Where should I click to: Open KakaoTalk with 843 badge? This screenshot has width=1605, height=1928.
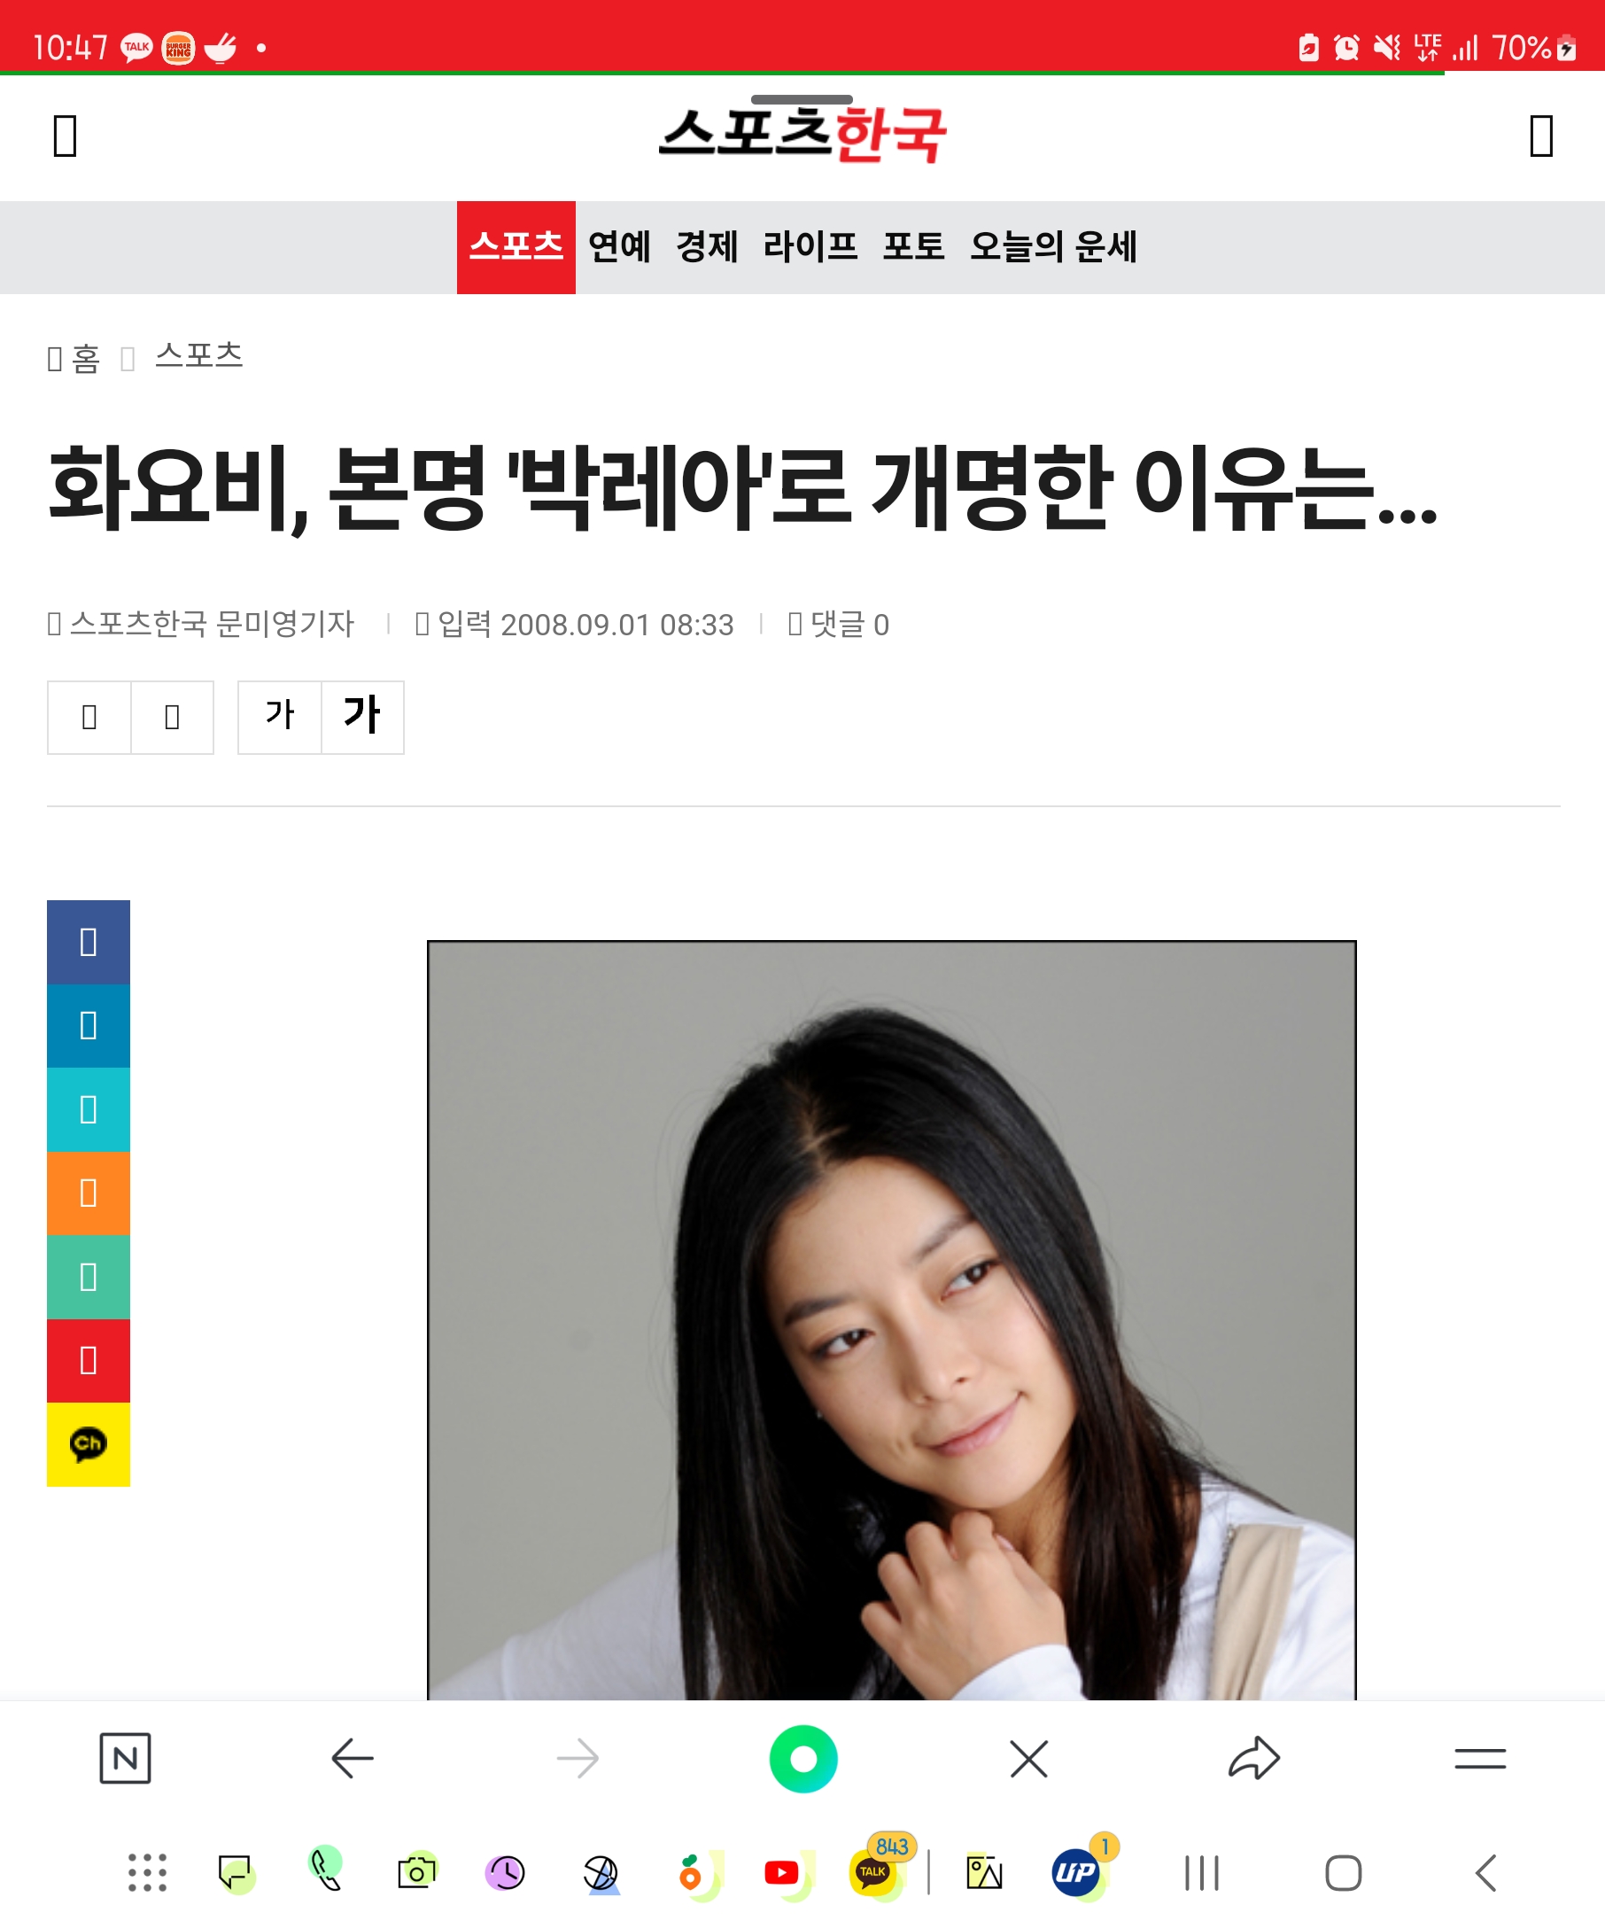(874, 1873)
